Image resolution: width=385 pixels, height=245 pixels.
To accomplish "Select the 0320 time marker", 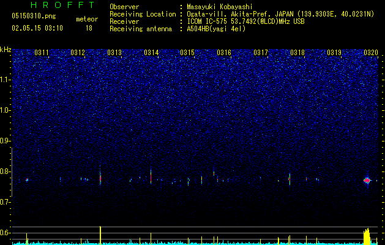I will coord(371,53).
